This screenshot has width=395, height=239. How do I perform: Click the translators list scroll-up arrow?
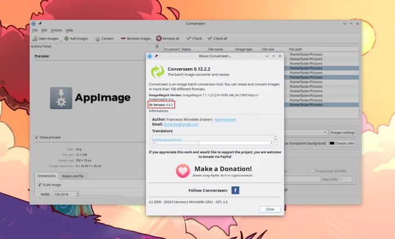click(275, 136)
